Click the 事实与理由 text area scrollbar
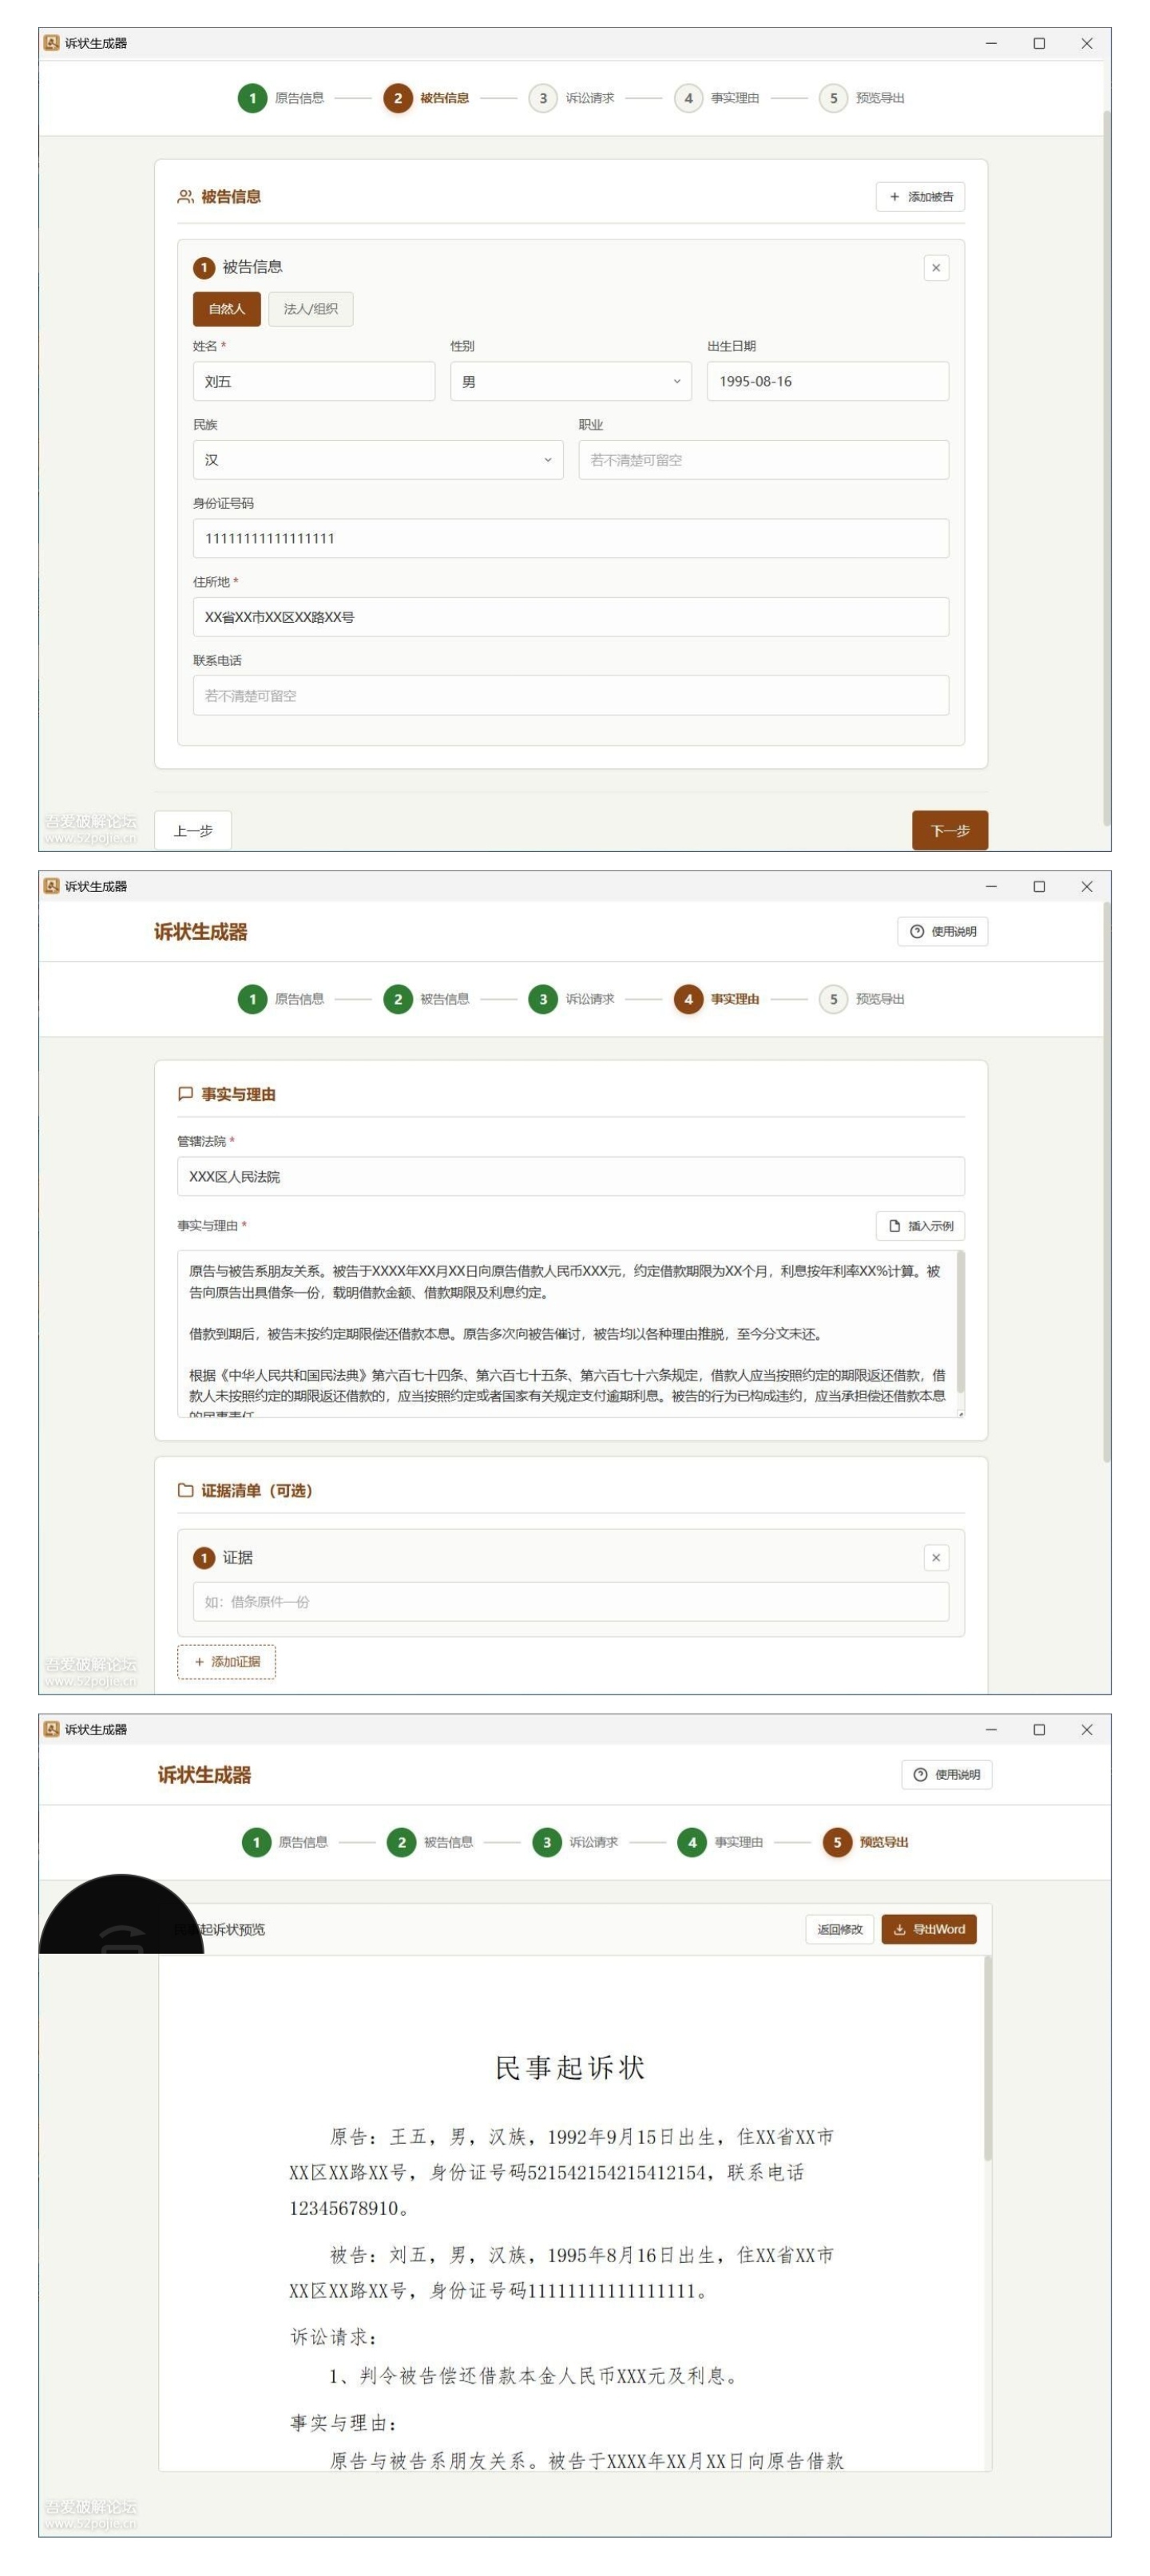1150x2576 pixels. (x=960, y=1322)
